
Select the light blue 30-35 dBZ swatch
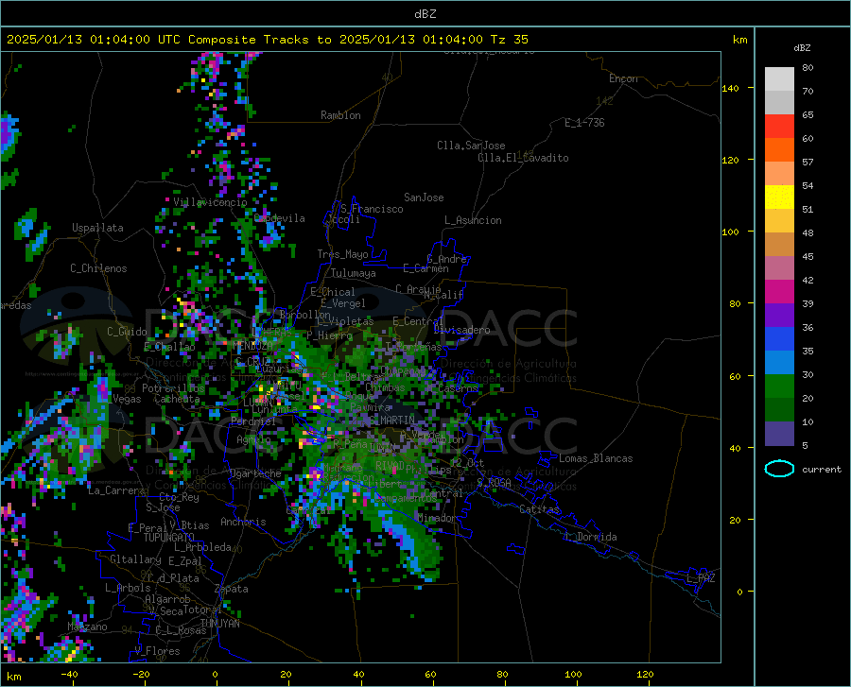coord(779,363)
